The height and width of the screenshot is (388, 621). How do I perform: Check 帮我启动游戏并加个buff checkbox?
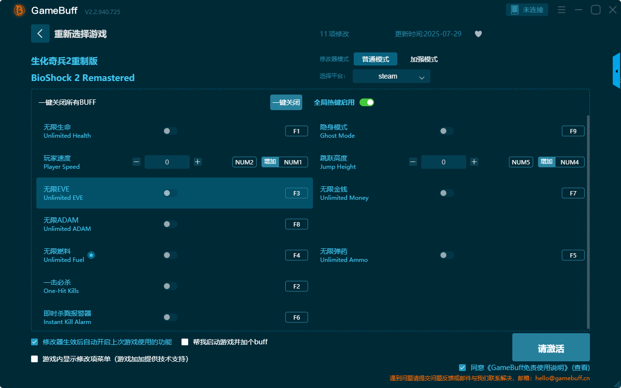point(185,342)
